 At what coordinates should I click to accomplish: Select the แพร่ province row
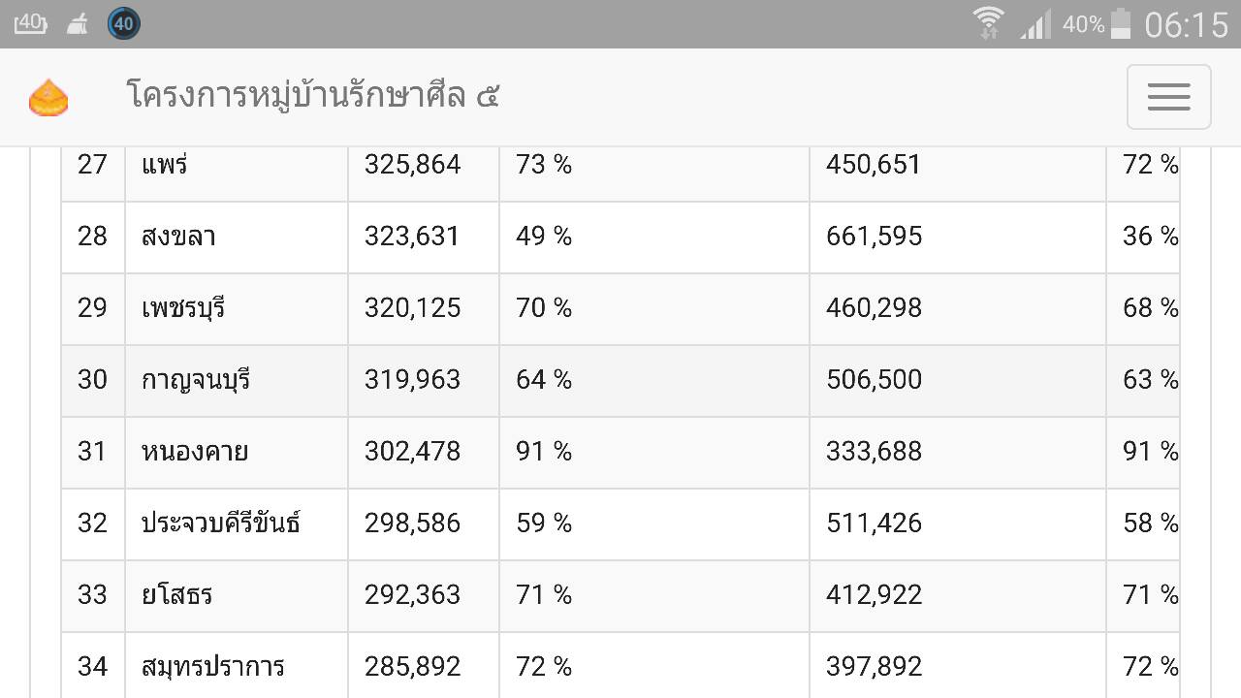tap(620, 165)
